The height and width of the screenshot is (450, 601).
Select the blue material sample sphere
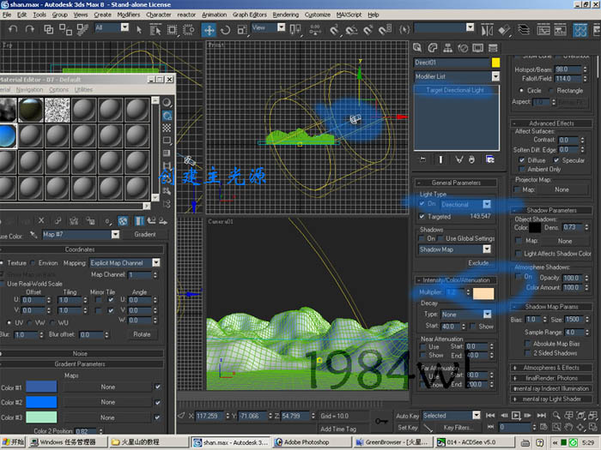point(8,135)
